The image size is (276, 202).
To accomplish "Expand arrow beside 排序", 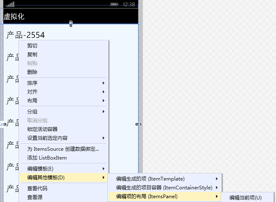I will tap(104, 83).
